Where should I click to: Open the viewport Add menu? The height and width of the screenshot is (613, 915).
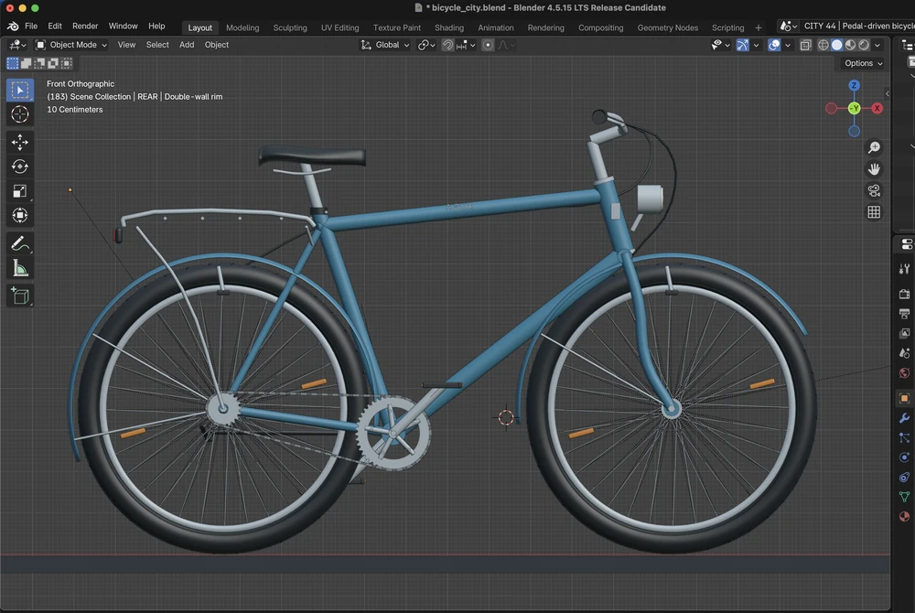(x=187, y=45)
